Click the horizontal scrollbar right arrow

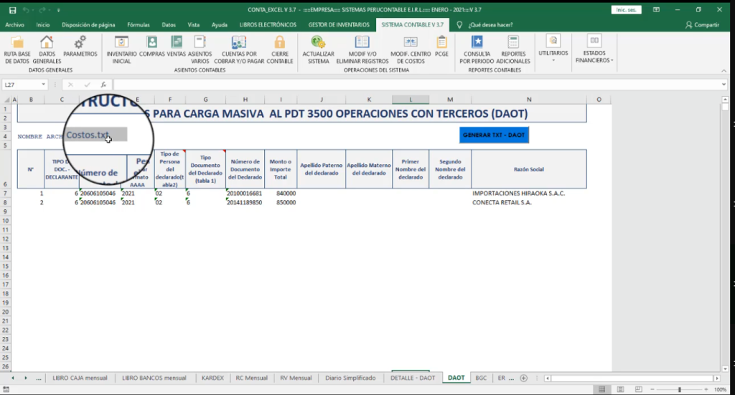point(717,378)
